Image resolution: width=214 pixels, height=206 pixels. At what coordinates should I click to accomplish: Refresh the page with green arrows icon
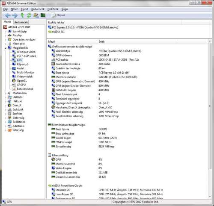click(x=29, y=15)
